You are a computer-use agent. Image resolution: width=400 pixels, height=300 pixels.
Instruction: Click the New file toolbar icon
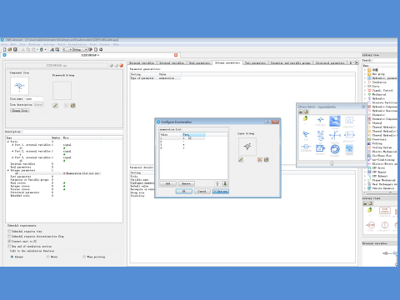[x=4, y=49]
